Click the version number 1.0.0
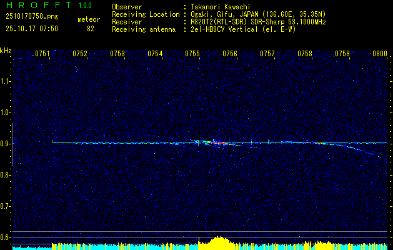This screenshot has height=250, width=393. tap(85, 6)
